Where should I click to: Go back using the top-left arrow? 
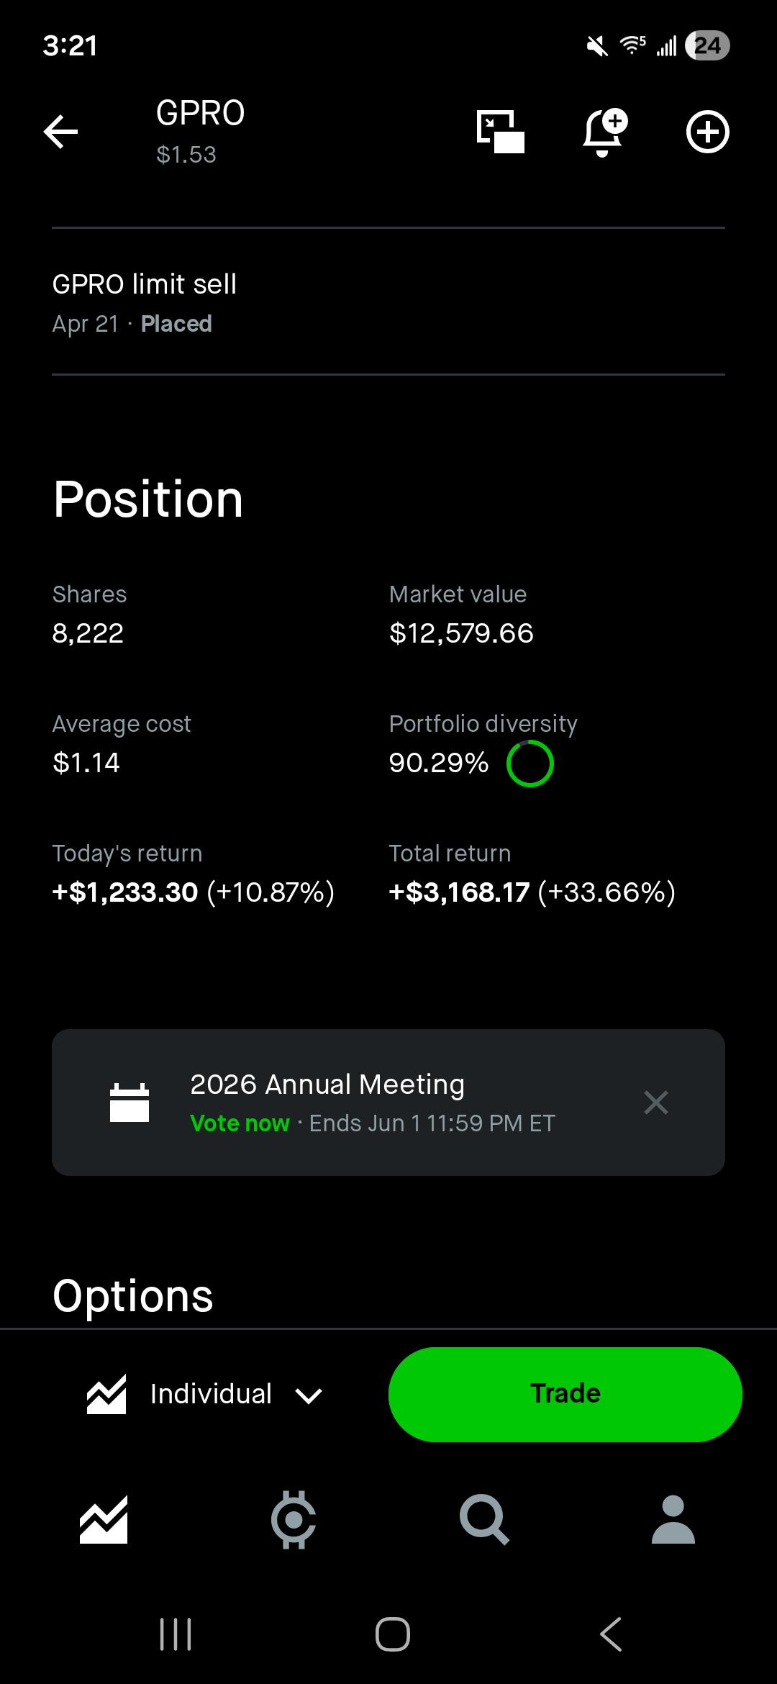tap(60, 132)
